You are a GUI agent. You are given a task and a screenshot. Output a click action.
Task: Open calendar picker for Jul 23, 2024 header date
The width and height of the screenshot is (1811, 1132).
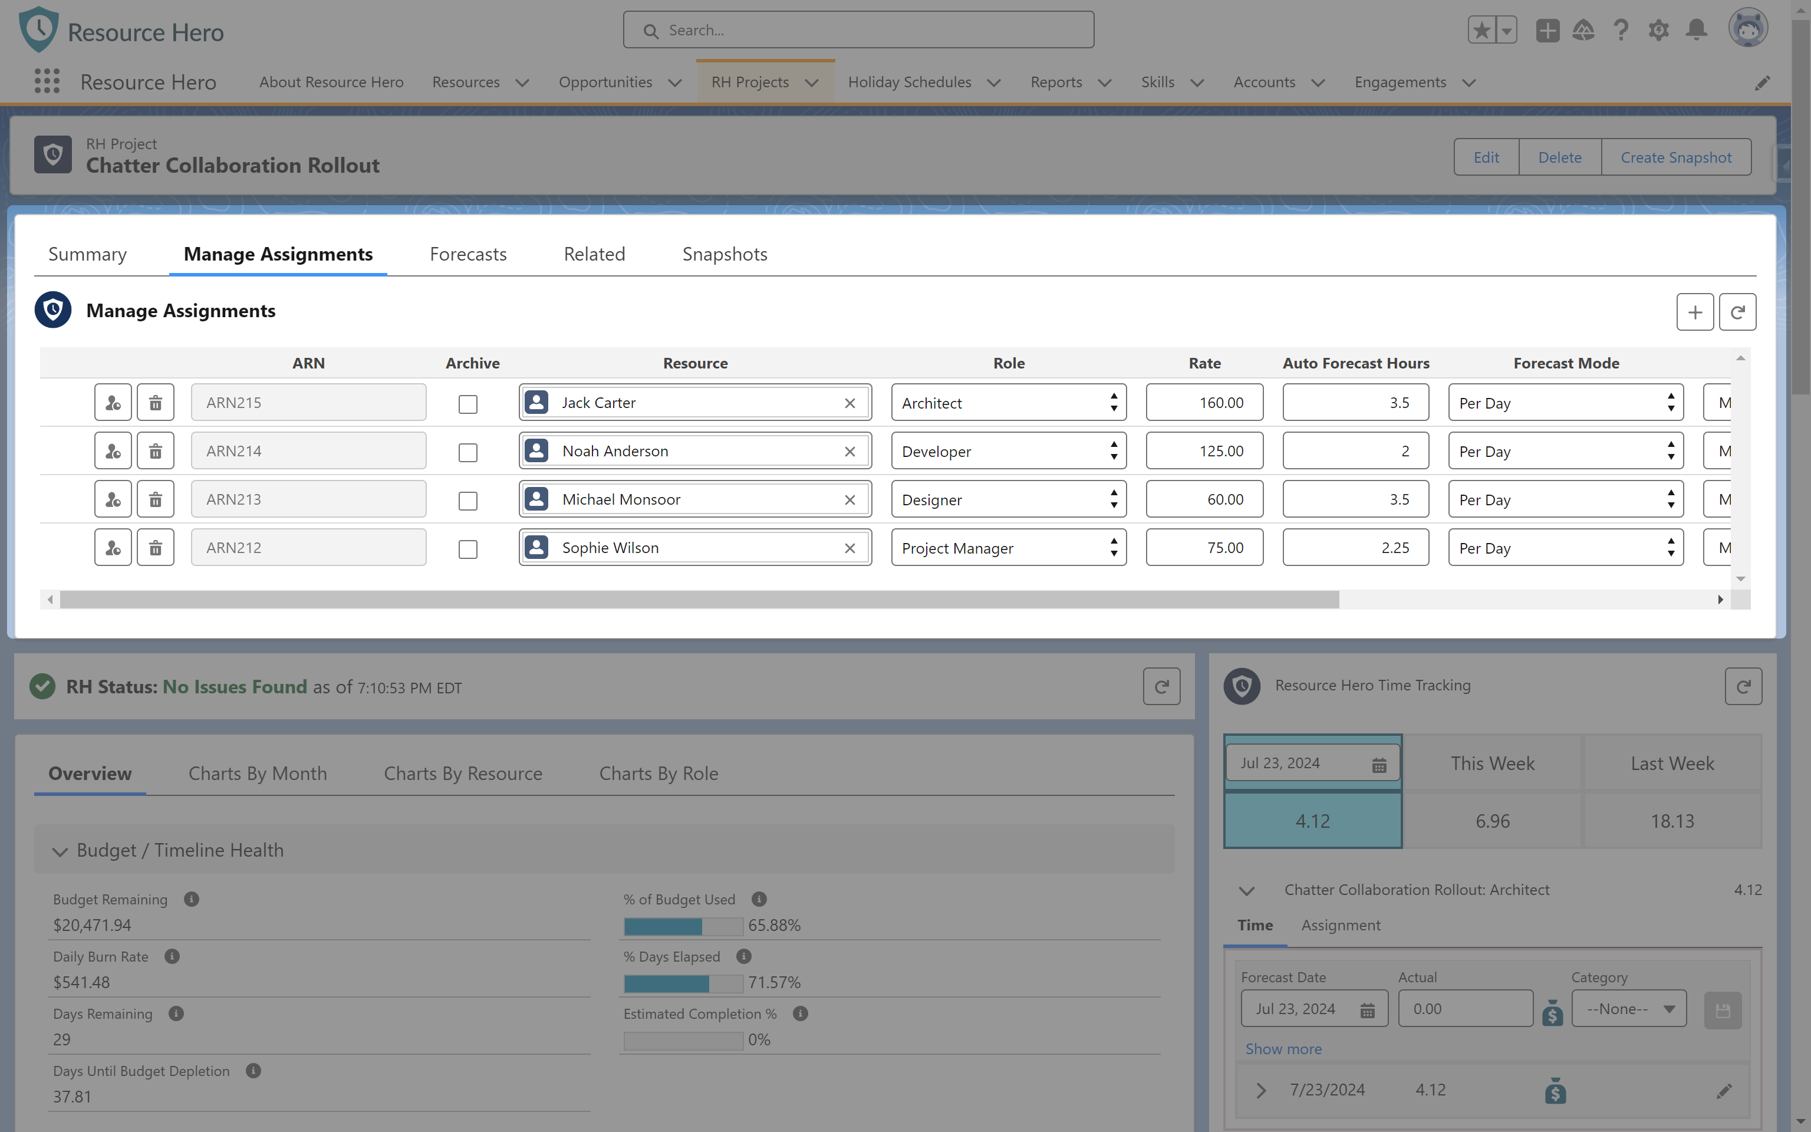point(1379,765)
